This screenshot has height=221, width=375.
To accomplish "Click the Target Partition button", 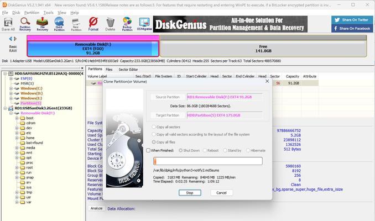I will 168,115.
